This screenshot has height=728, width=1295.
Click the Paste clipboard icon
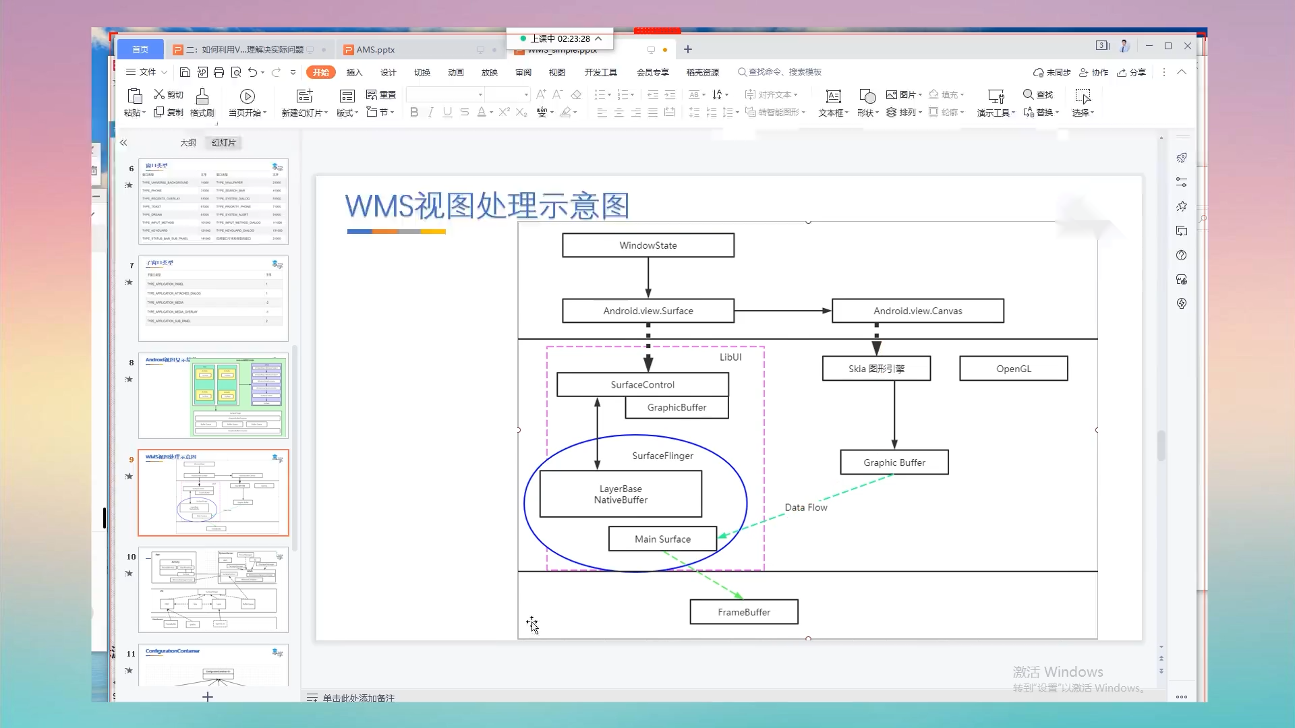(x=134, y=96)
